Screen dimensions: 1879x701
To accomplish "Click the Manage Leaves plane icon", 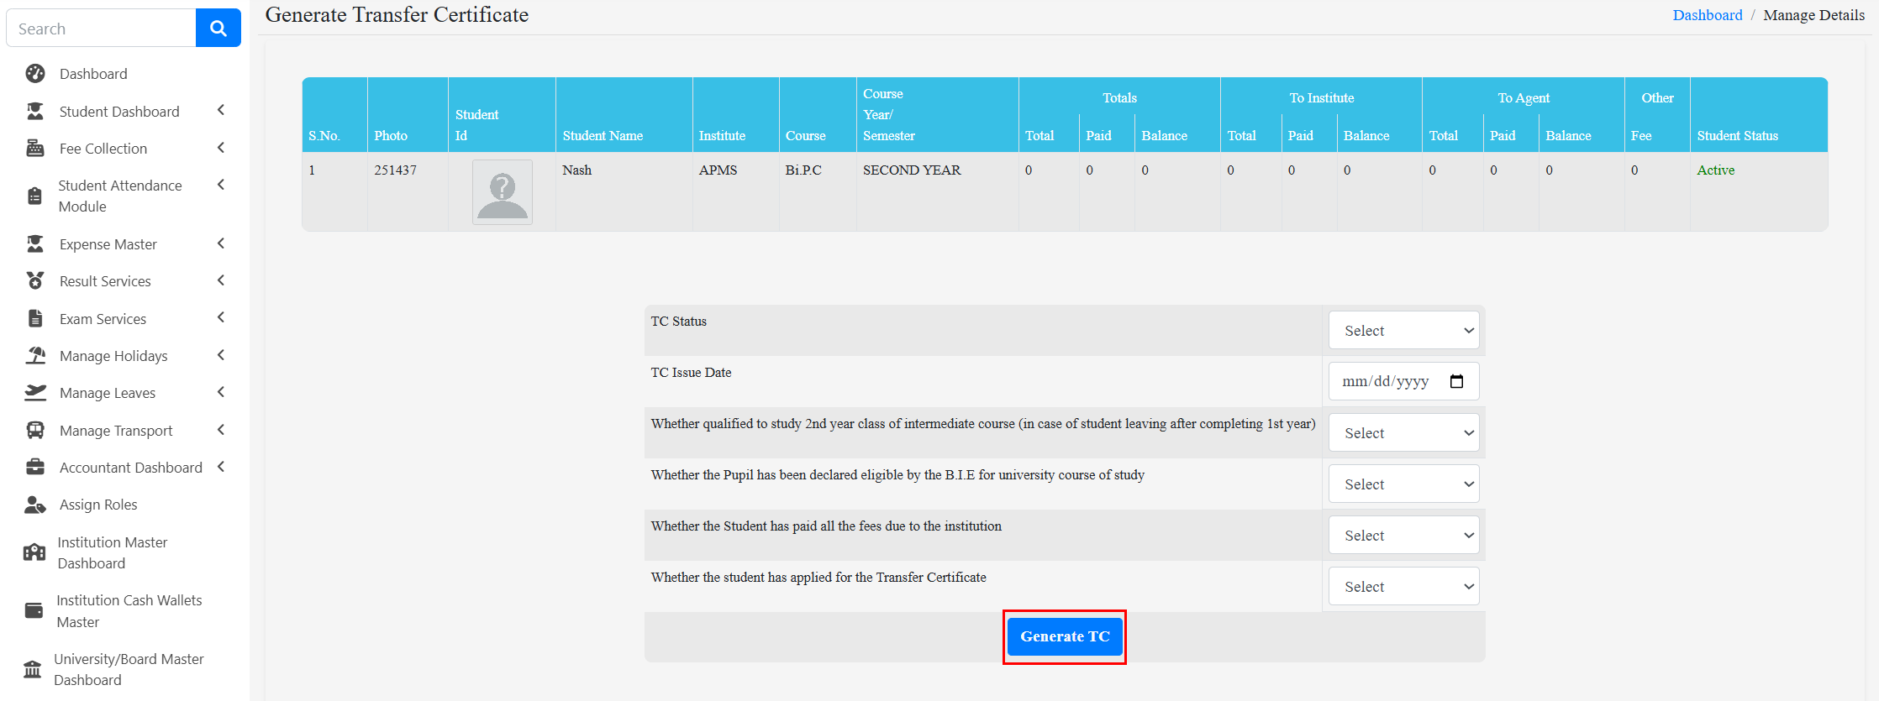I will point(35,393).
